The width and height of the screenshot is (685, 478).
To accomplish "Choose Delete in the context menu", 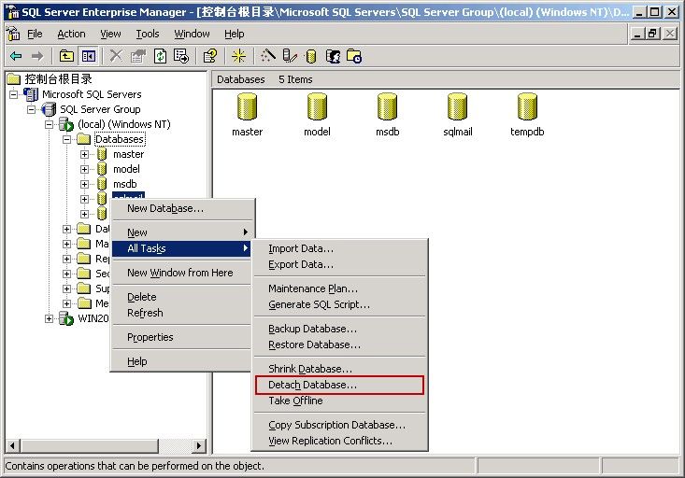I will pos(181,297).
